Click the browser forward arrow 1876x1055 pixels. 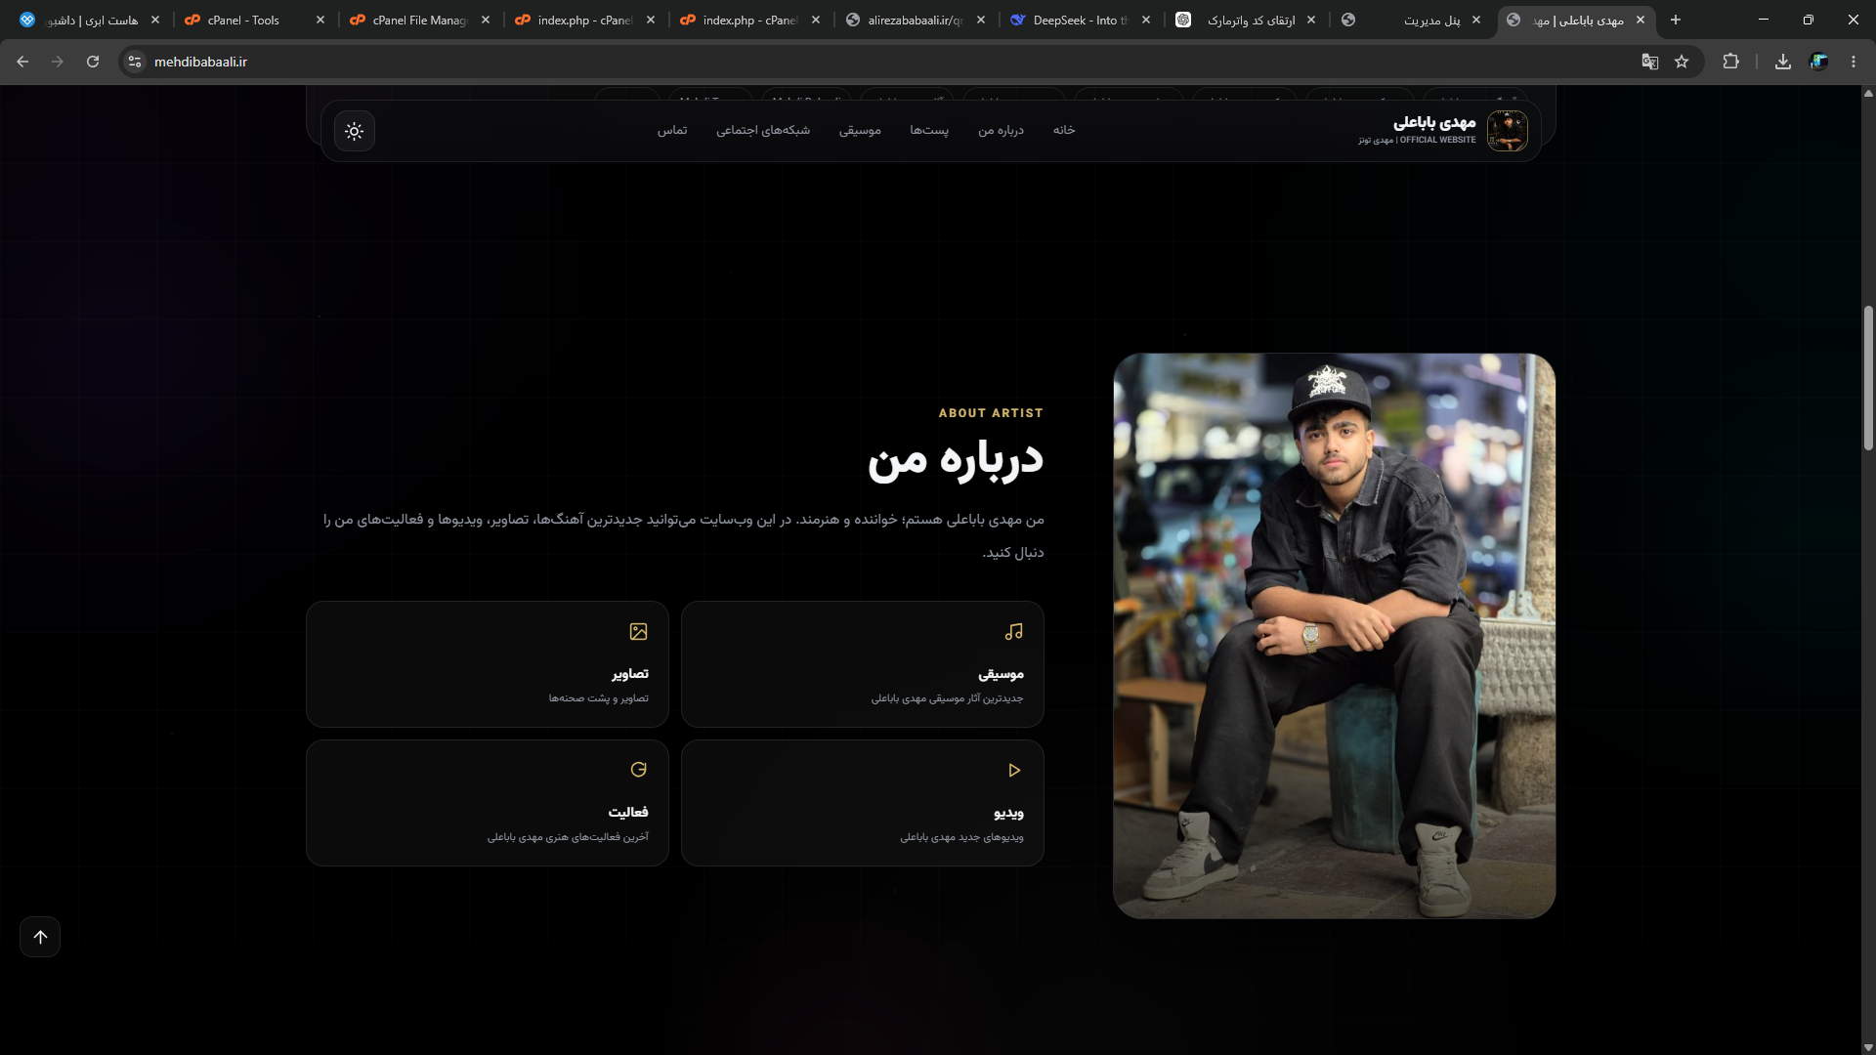58,62
